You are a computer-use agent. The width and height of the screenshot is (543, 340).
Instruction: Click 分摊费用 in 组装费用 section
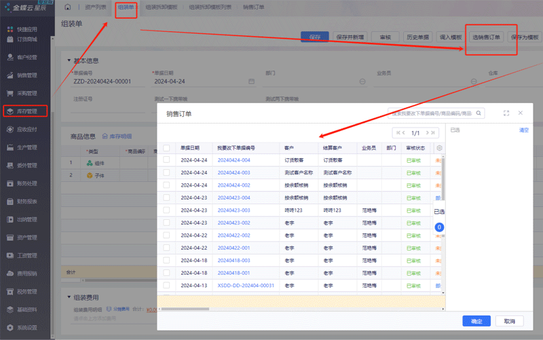(117, 309)
